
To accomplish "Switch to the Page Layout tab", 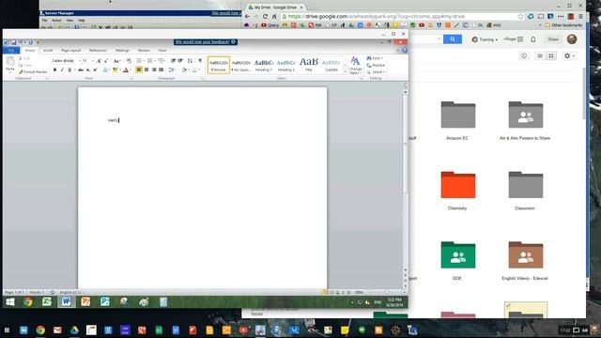I will [x=71, y=50].
